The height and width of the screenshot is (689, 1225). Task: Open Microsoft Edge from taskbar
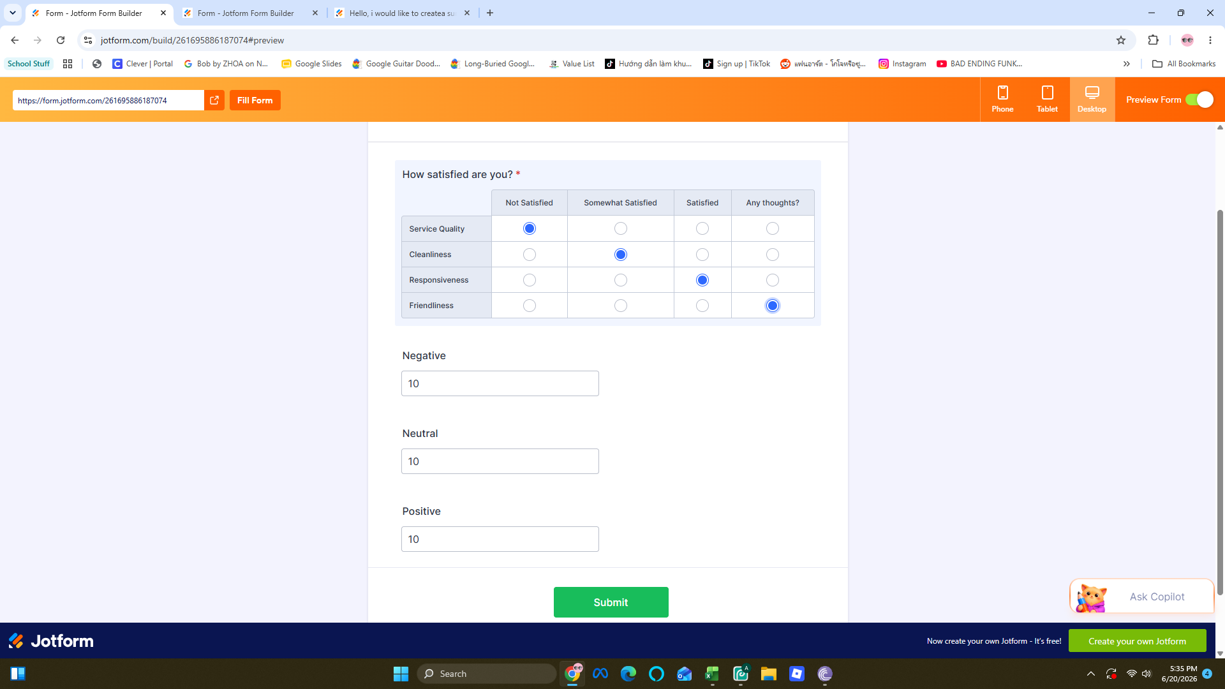628,674
